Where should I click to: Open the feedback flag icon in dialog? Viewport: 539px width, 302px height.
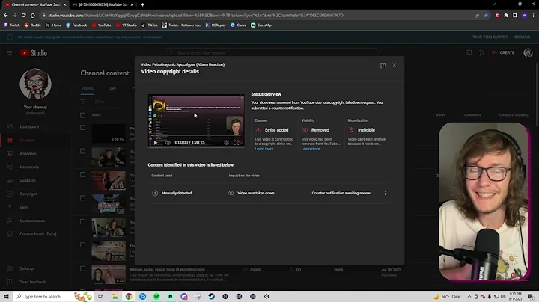[x=383, y=65]
